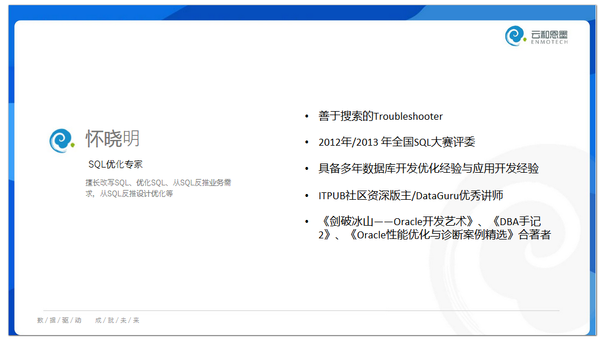Select the speaker name 怀晓明
The image size is (599, 342).
(112, 138)
